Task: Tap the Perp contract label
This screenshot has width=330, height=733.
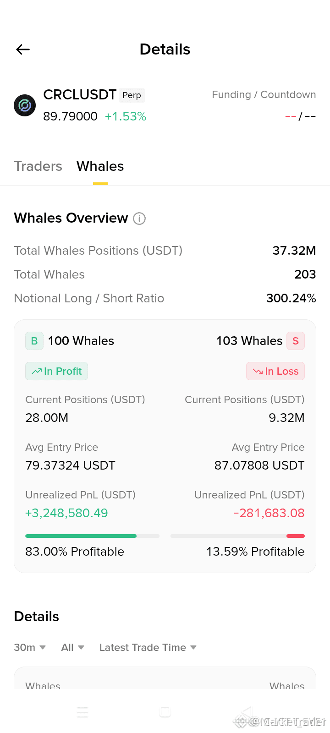Action: (132, 95)
